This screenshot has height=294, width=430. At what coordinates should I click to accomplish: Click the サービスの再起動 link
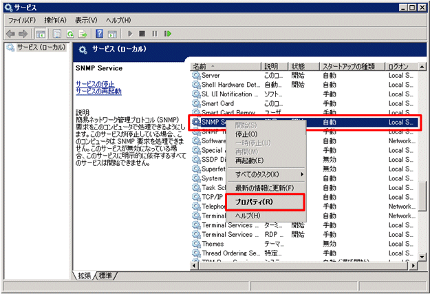pos(98,91)
